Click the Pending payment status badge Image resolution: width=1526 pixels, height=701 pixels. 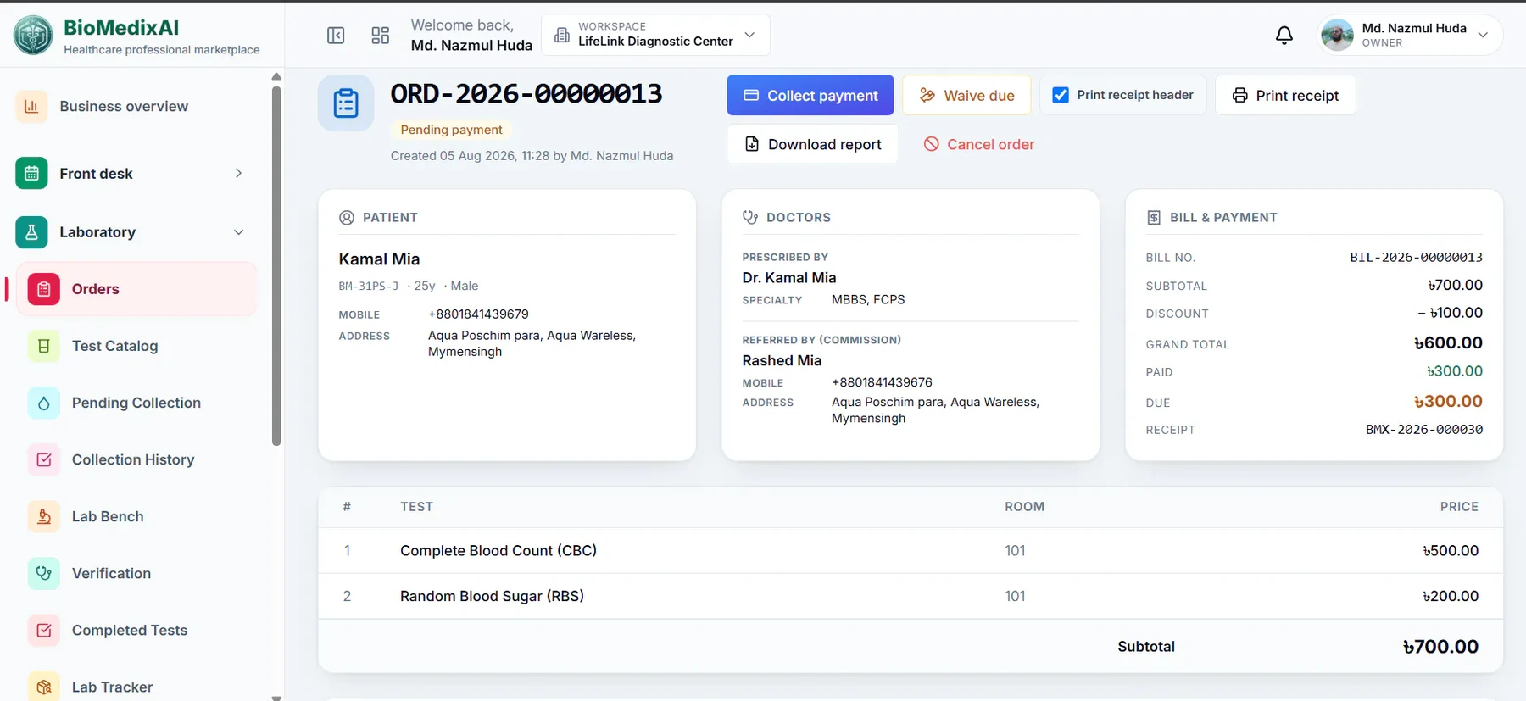(451, 130)
